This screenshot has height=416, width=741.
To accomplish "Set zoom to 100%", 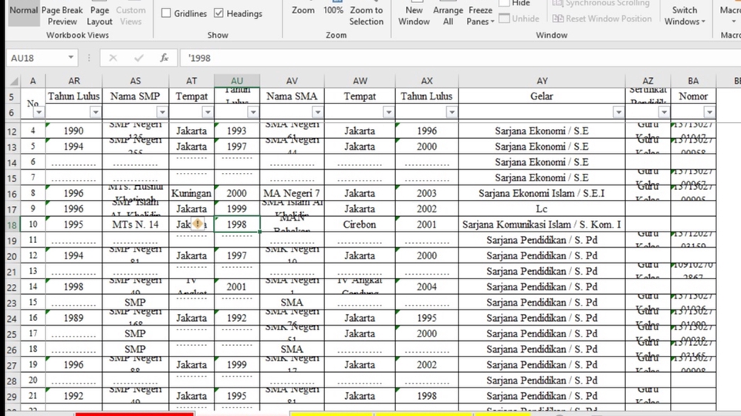I will pos(333,10).
